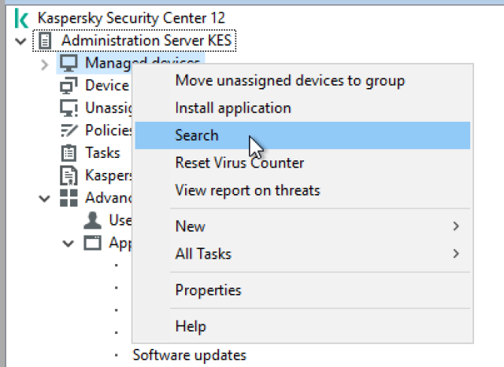
Task: Click the Application management window icon
Action: coord(93,243)
